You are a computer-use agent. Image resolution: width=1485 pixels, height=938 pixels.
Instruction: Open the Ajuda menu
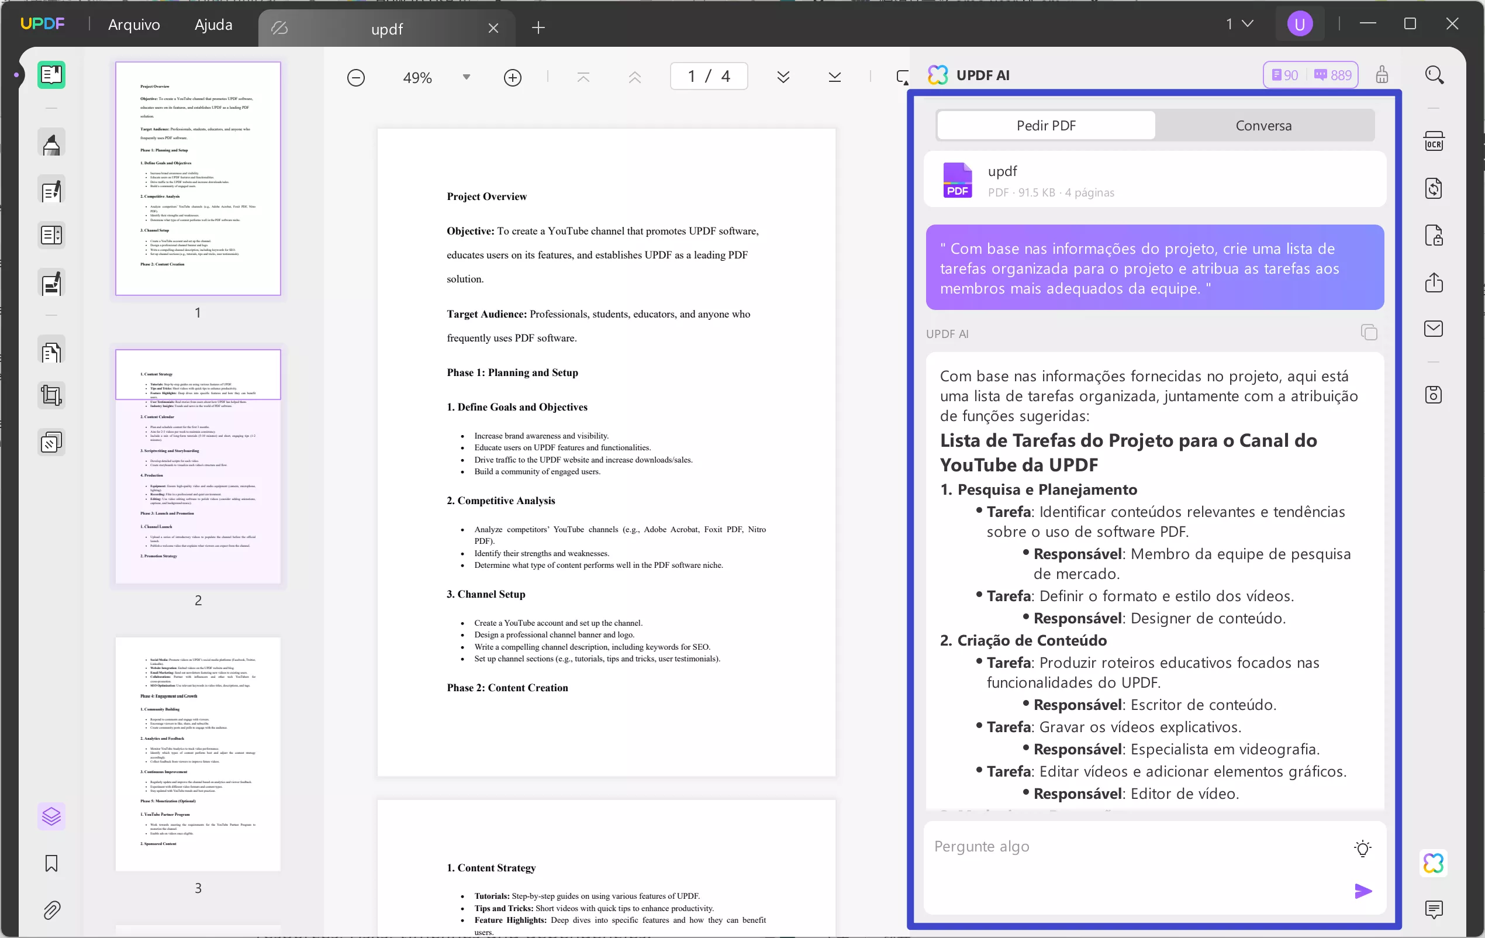pos(212,24)
